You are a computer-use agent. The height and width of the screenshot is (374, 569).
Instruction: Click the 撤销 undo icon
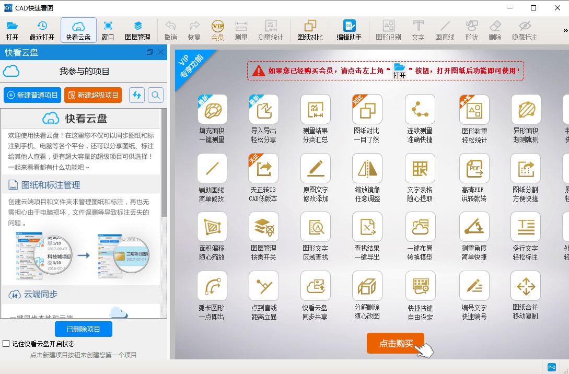tap(170, 30)
